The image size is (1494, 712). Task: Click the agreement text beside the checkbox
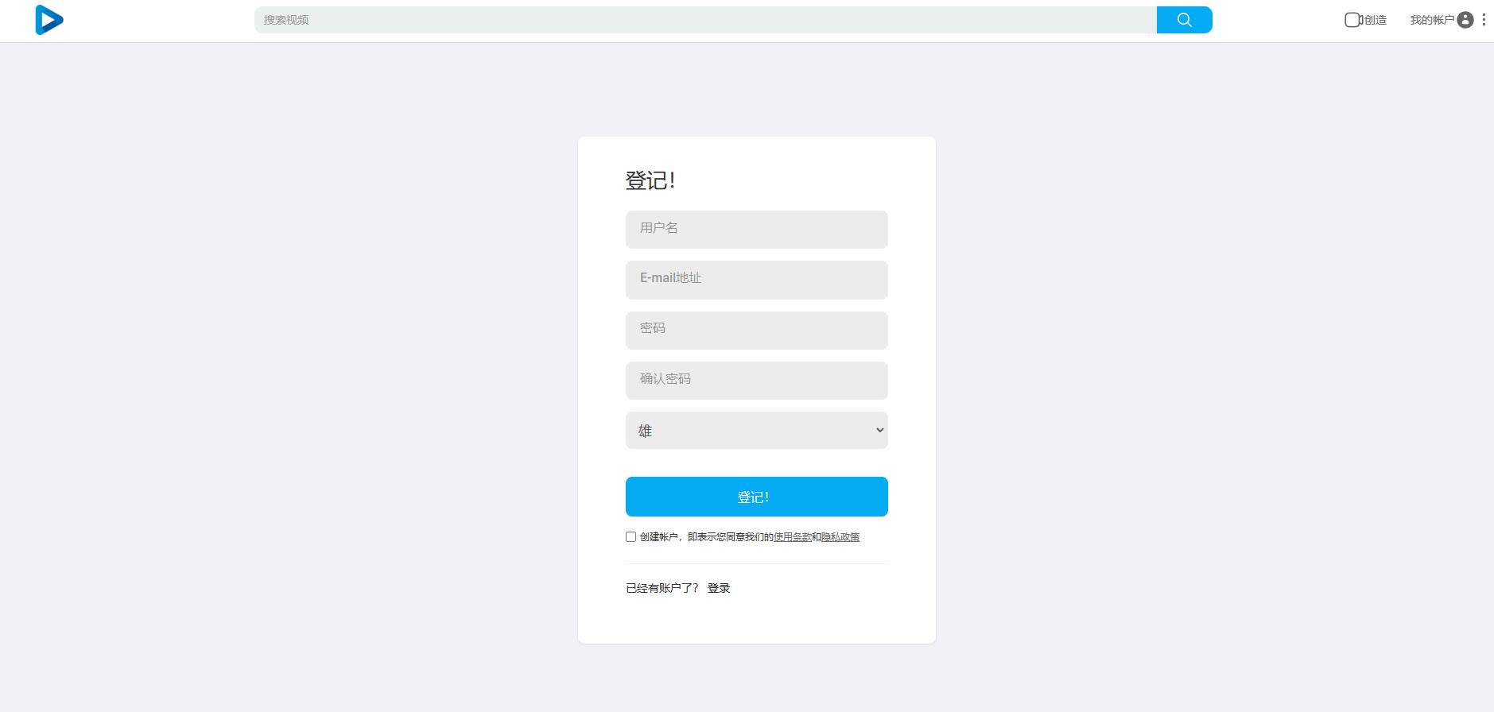tap(750, 537)
